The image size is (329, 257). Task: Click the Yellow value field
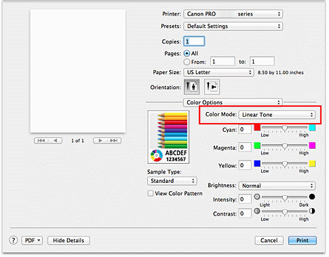click(245, 165)
